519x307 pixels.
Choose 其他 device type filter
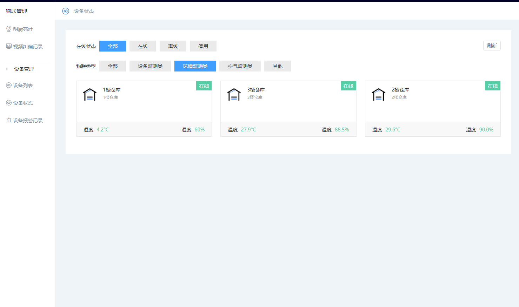click(278, 66)
